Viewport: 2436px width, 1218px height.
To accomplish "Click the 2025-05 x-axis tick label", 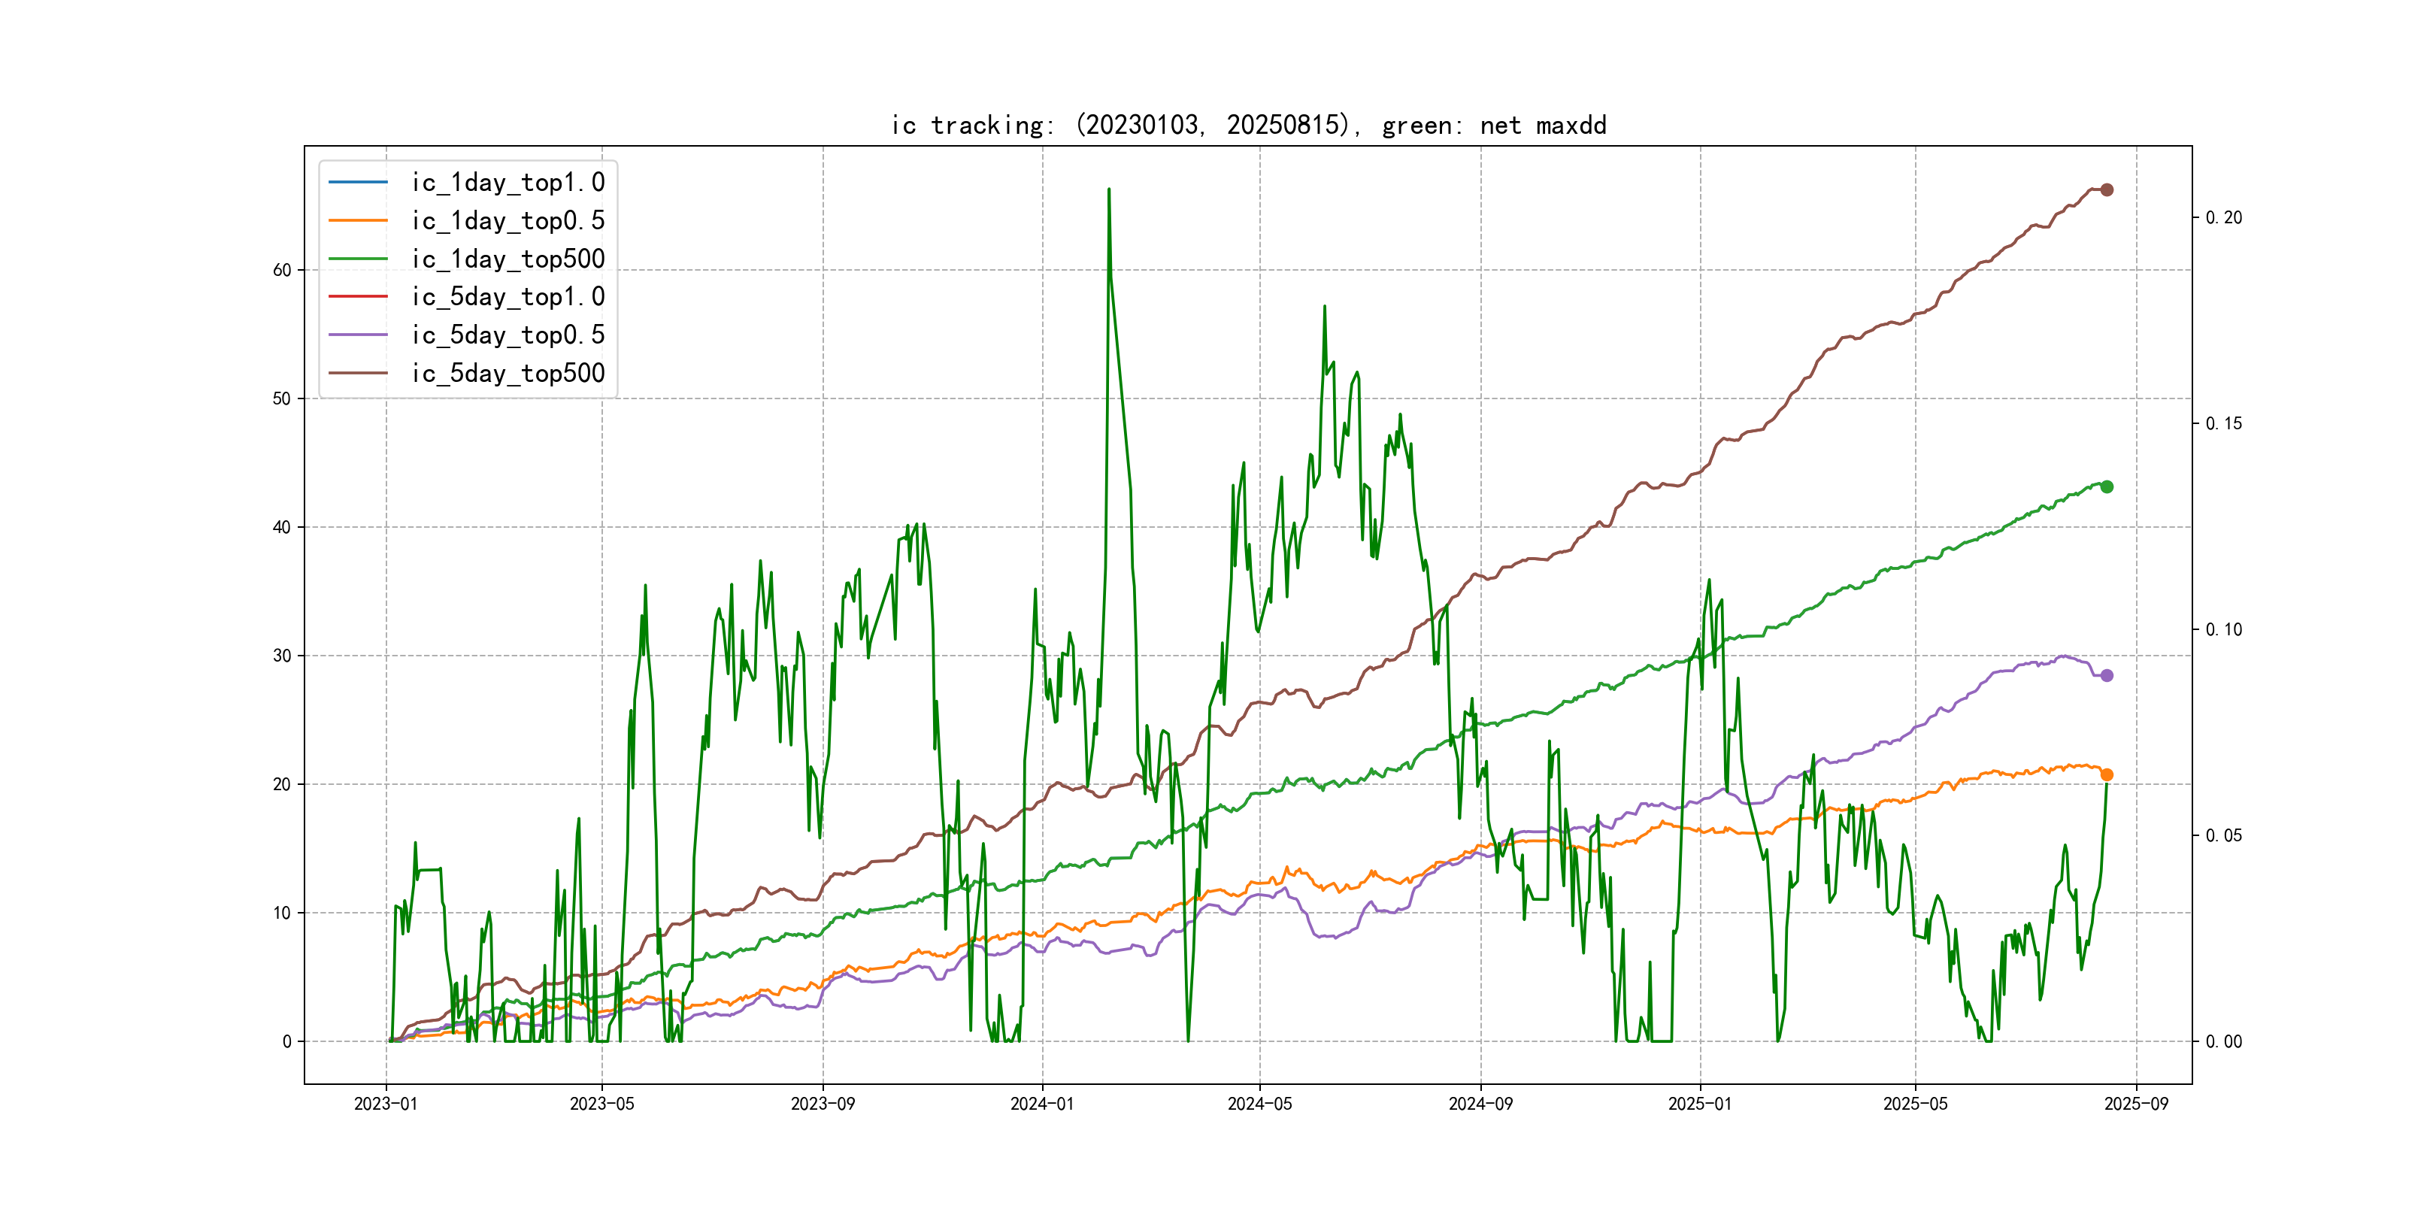I will [1915, 1104].
